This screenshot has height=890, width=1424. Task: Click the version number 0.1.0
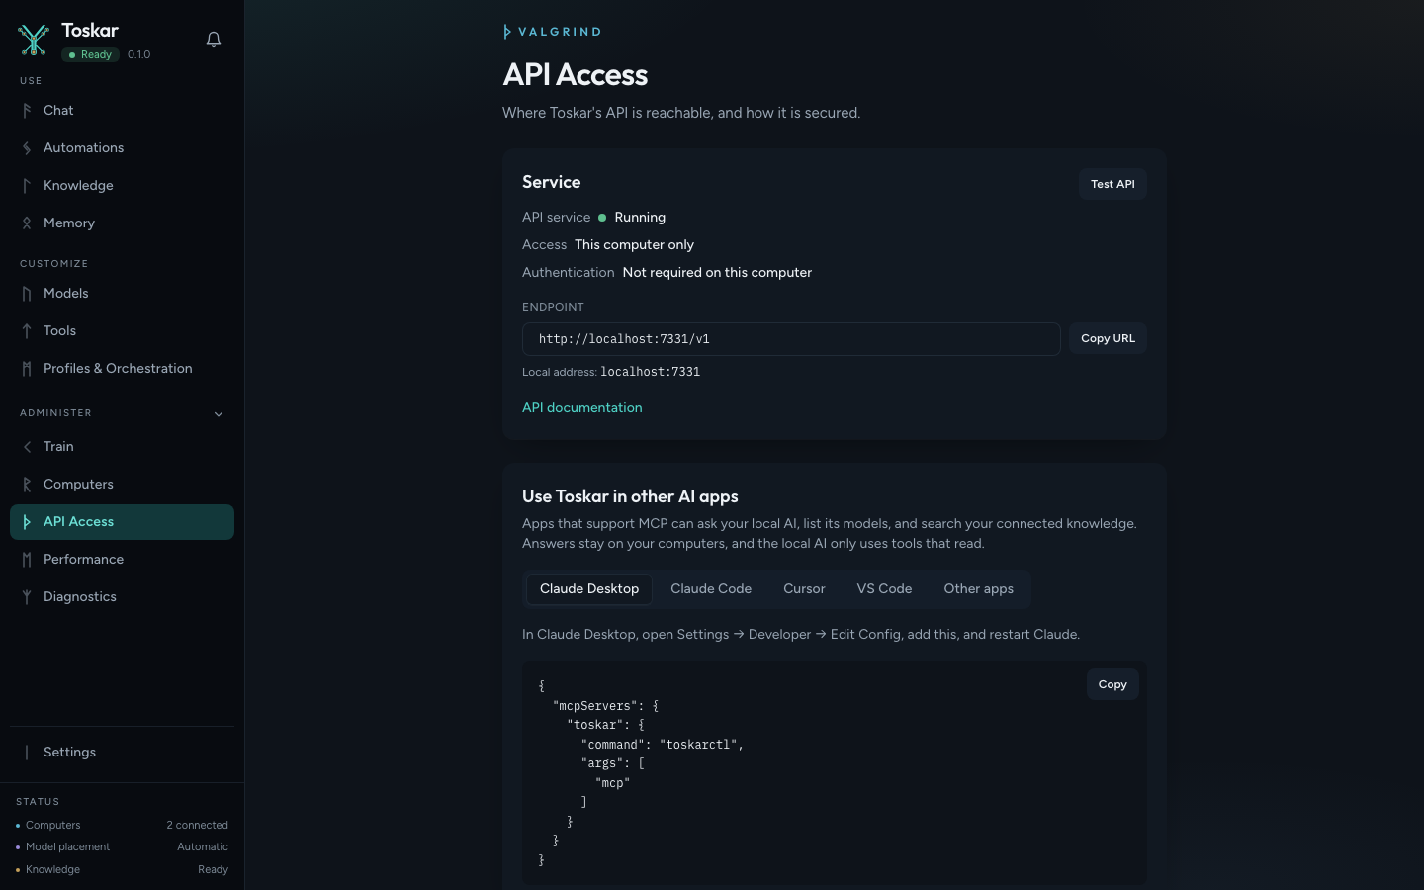139,55
